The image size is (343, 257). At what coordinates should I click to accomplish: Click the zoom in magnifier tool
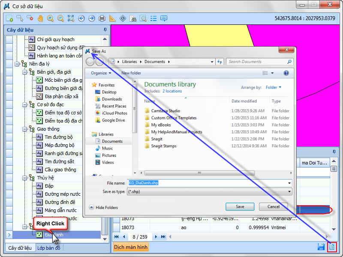[50, 18]
